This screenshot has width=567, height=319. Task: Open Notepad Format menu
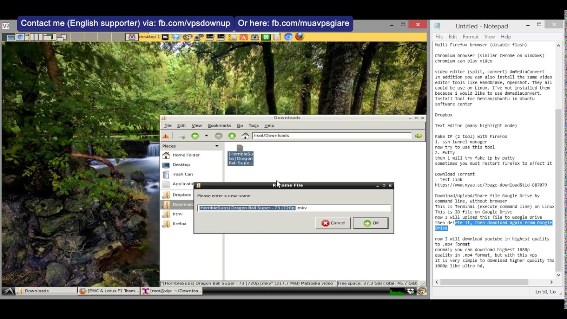(470, 37)
